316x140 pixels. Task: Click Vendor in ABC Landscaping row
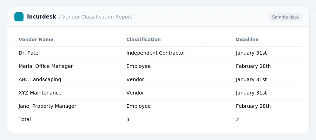point(135,79)
